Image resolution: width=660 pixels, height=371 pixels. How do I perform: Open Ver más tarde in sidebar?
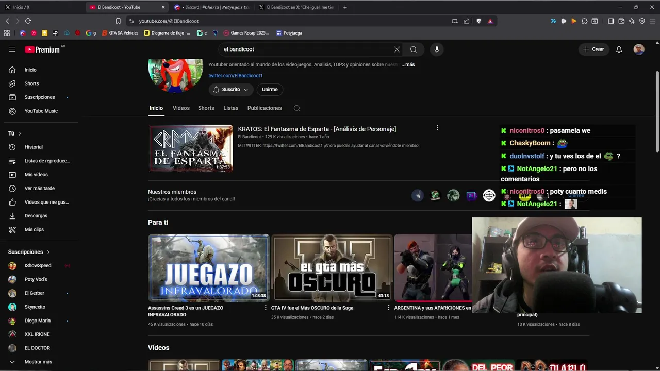pos(39,189)
